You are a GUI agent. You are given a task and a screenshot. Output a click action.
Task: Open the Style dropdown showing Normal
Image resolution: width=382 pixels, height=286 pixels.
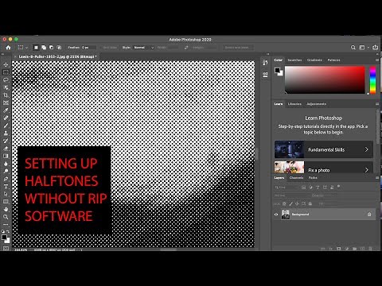click(143, 48)
